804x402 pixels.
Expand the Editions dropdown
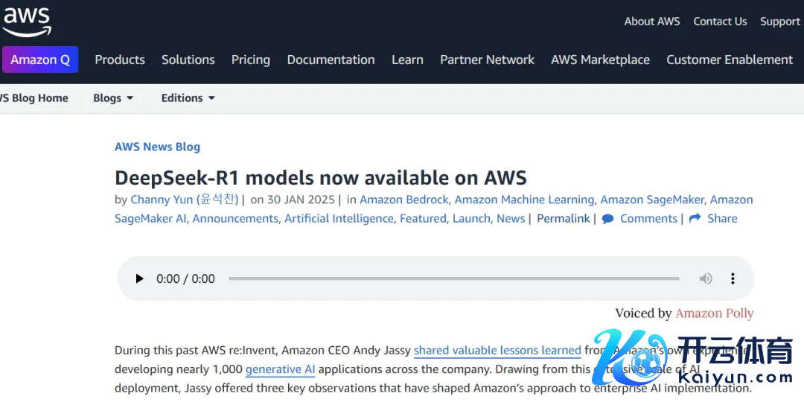[188, 98]
